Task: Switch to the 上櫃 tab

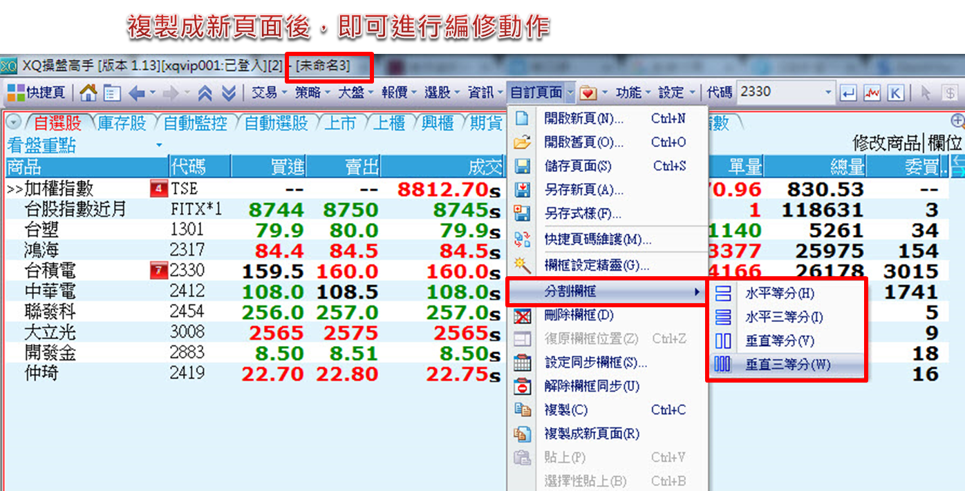Action: tap(389, 123)
